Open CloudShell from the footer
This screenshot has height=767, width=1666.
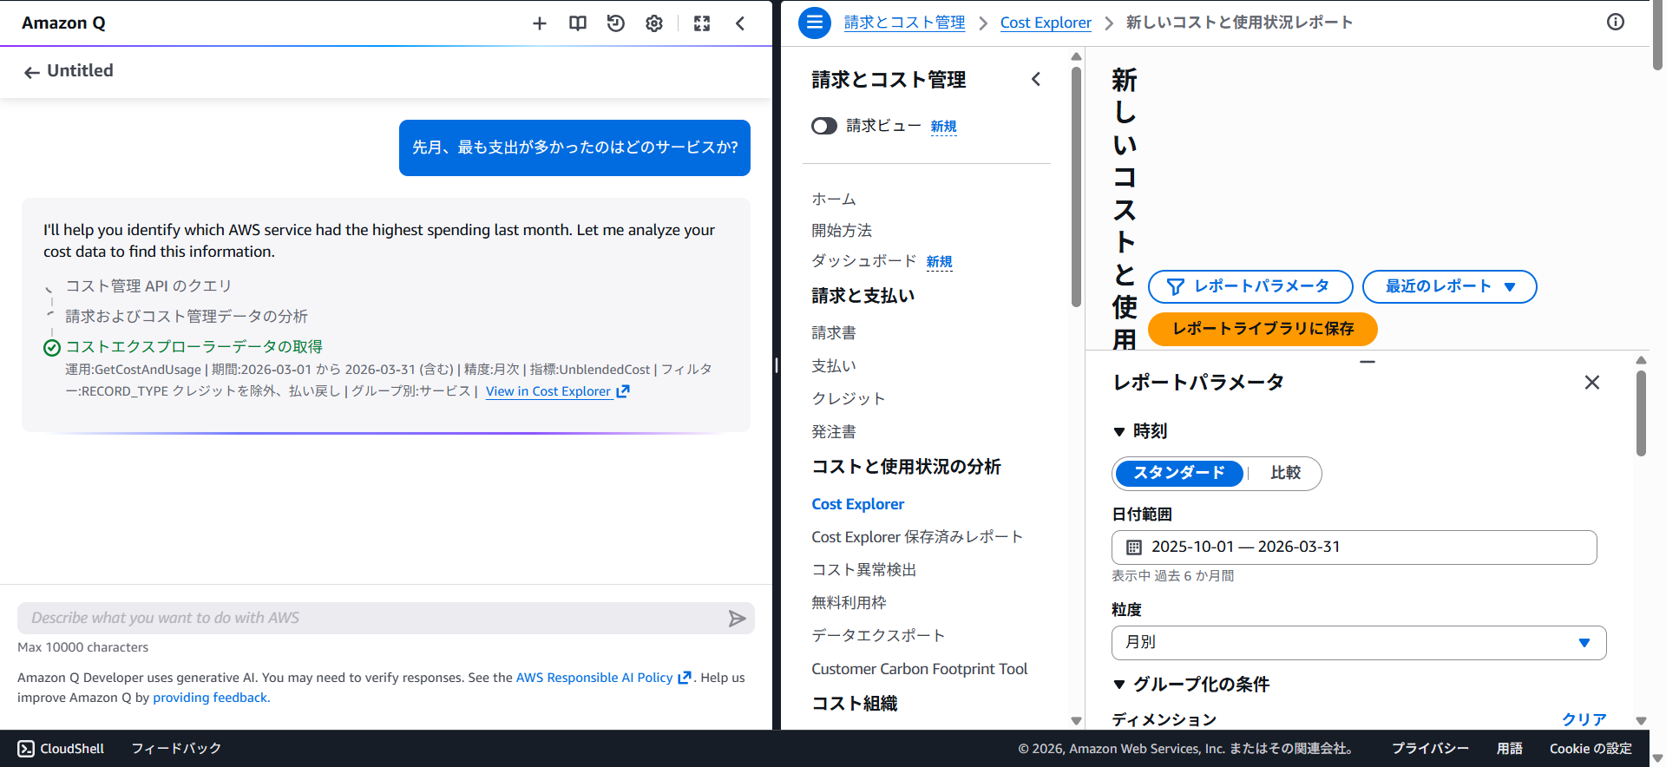point(61,749)
